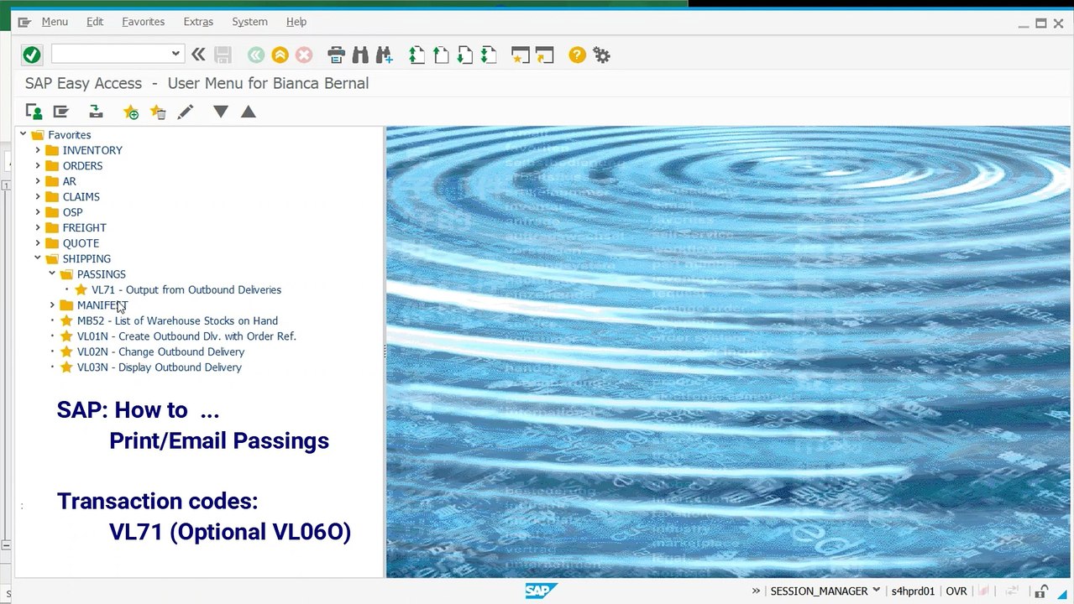Expand the INVENTORY folder
Image resolution: width=1074 pixels, height=604 pixels.
tap(38, 150)
